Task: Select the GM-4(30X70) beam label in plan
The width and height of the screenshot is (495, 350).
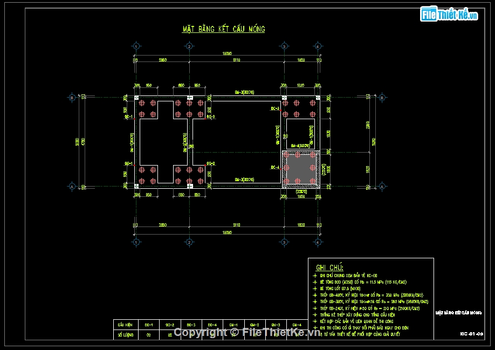Action: [x=300, y=146]
